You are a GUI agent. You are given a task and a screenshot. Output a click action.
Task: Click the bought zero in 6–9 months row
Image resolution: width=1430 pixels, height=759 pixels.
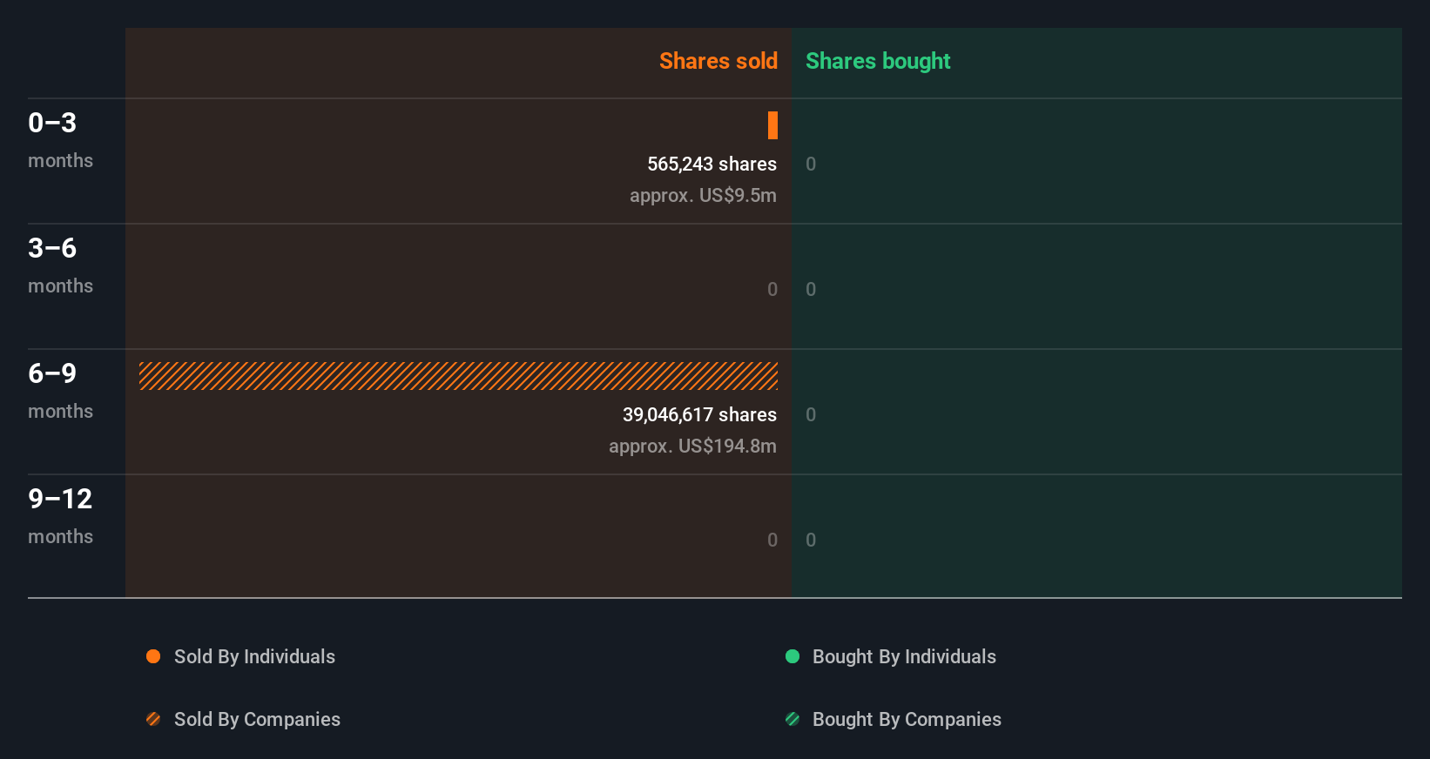811,414
